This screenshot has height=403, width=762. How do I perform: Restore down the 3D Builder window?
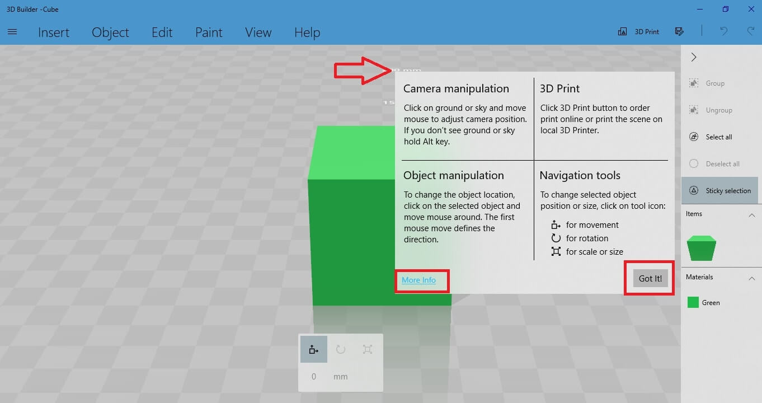coord(726,9)
